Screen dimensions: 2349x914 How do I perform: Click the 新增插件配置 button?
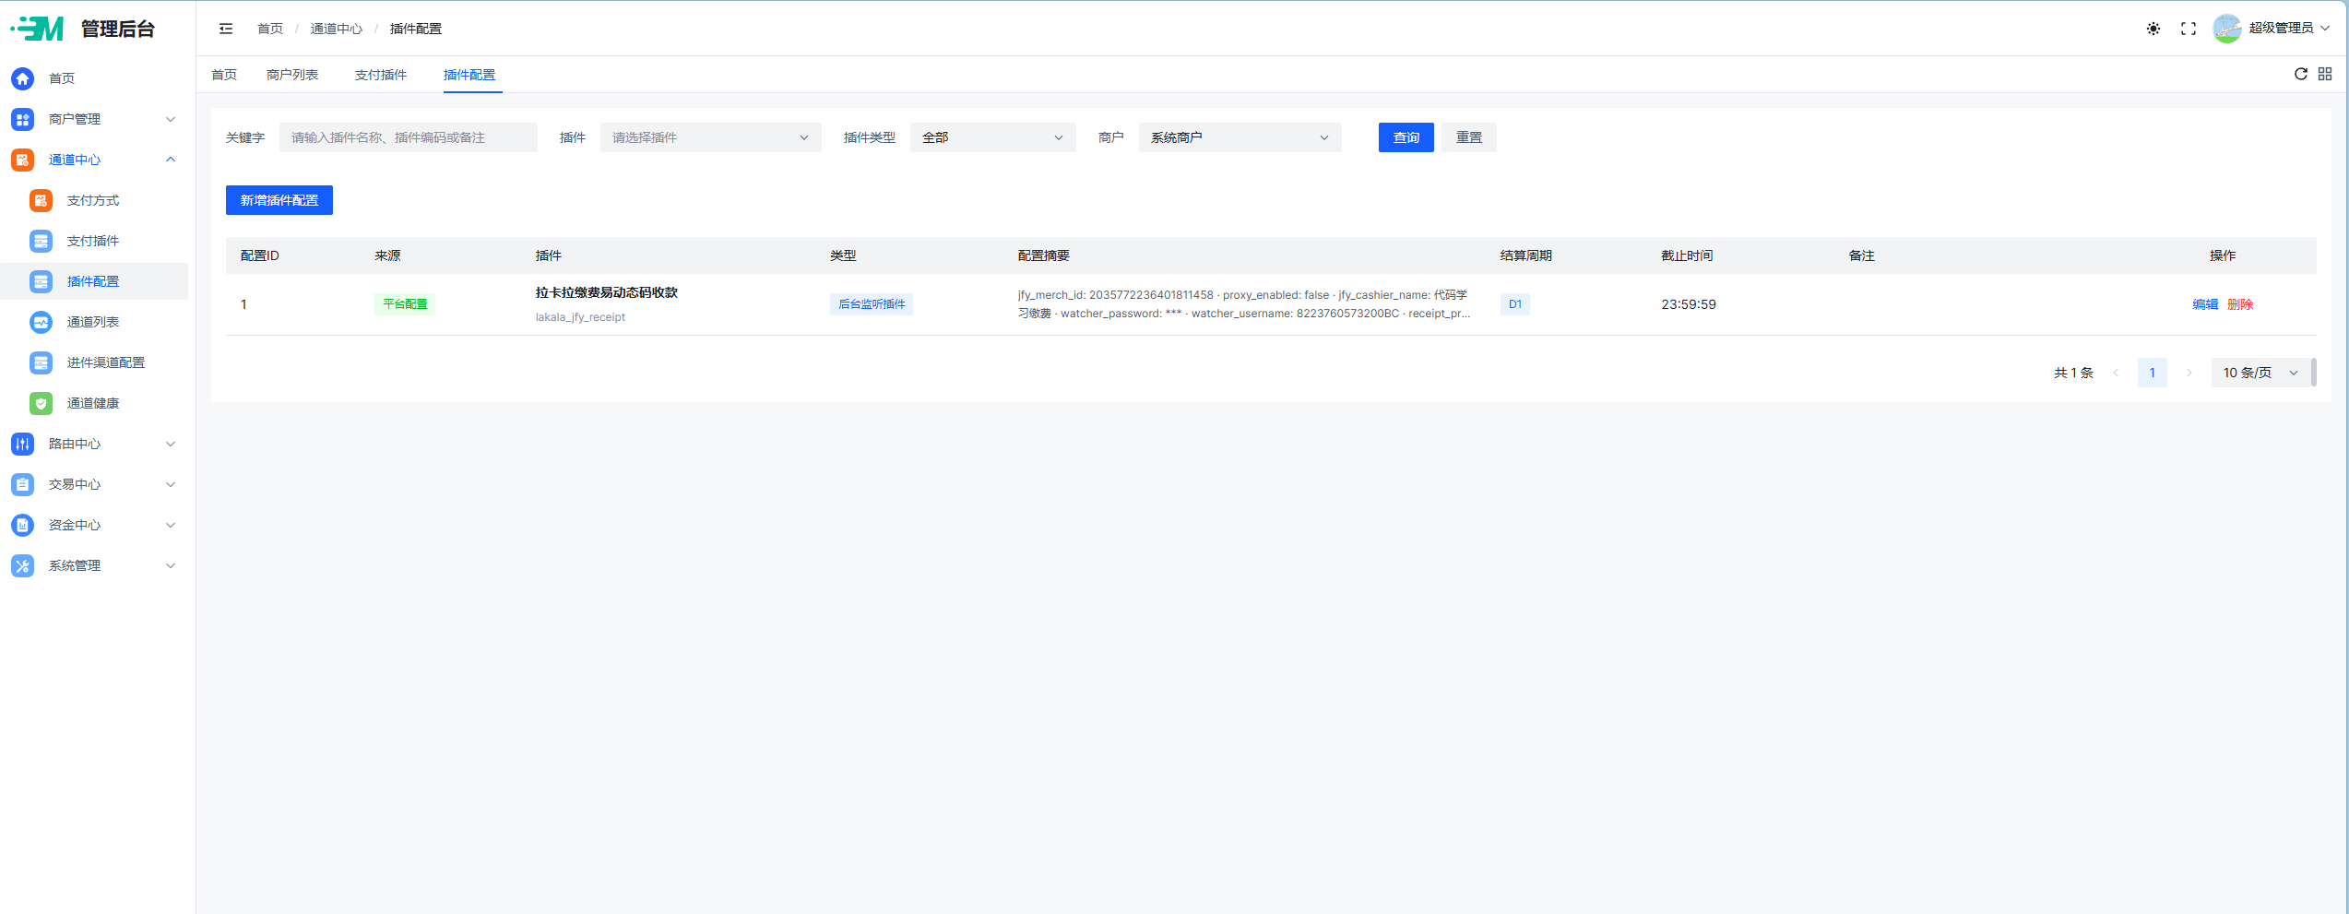(x=279, y=200)
